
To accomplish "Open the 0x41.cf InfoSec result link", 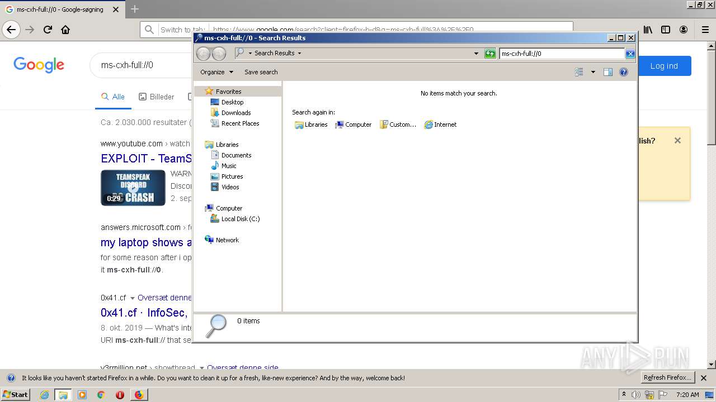I will 144,313.
